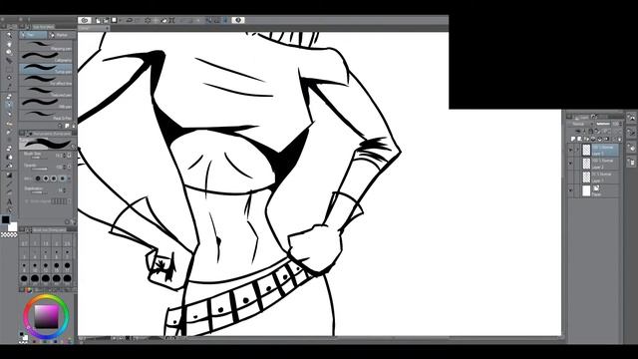
Task: Click the black main colour swatch
Action: click(5, 219)
